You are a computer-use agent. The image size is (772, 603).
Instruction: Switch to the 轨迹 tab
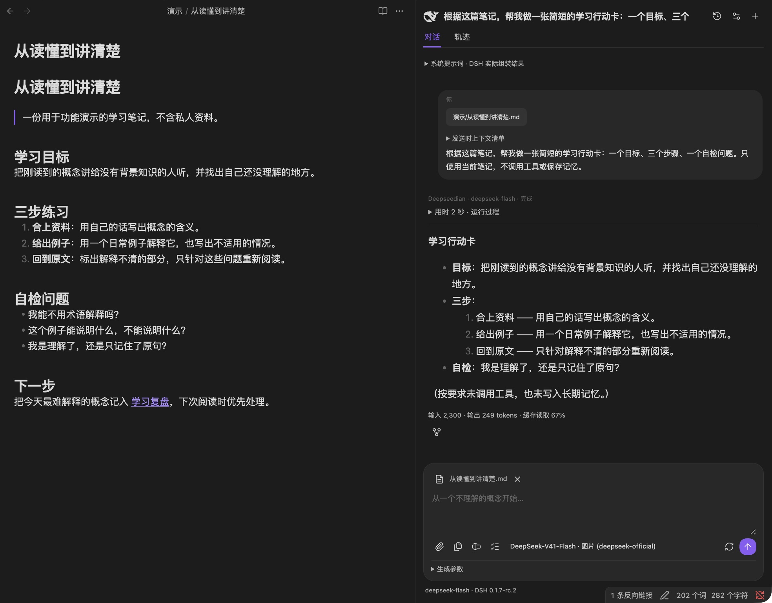click(x=462, y=37)
